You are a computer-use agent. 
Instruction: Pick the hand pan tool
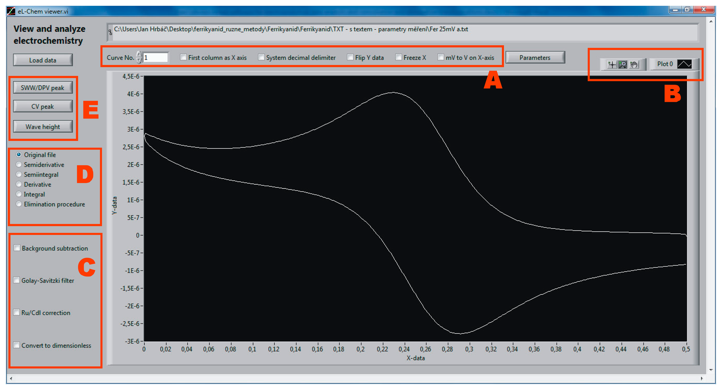pos(634,65)
